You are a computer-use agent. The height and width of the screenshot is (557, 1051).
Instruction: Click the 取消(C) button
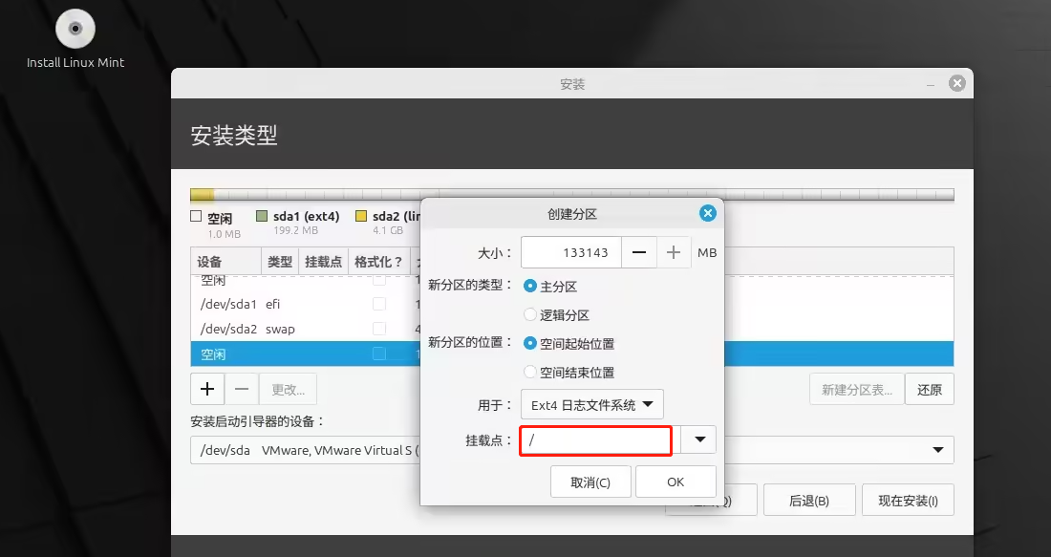[590, 482]
